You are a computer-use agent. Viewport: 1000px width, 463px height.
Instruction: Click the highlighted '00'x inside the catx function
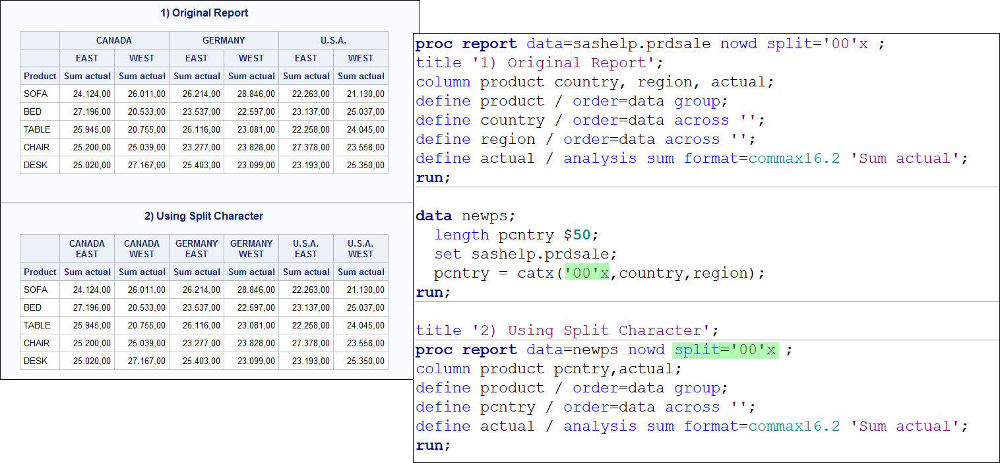coord(587,272)
